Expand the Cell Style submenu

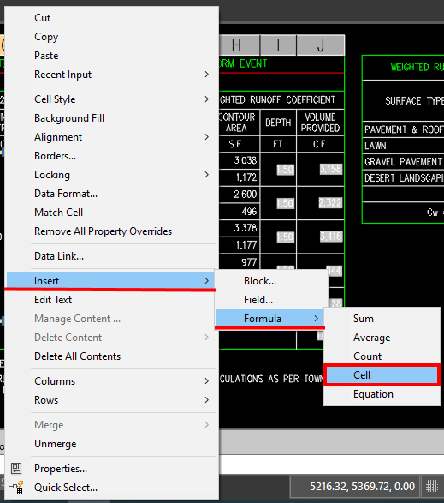[111, 99]
